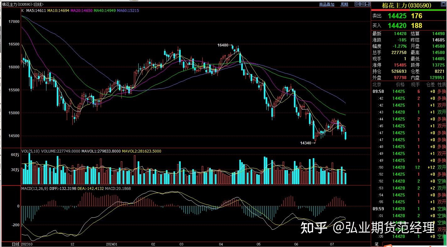Select the 日线 period tab at bottom
The image size is (447, 247).
pos(15,244)
